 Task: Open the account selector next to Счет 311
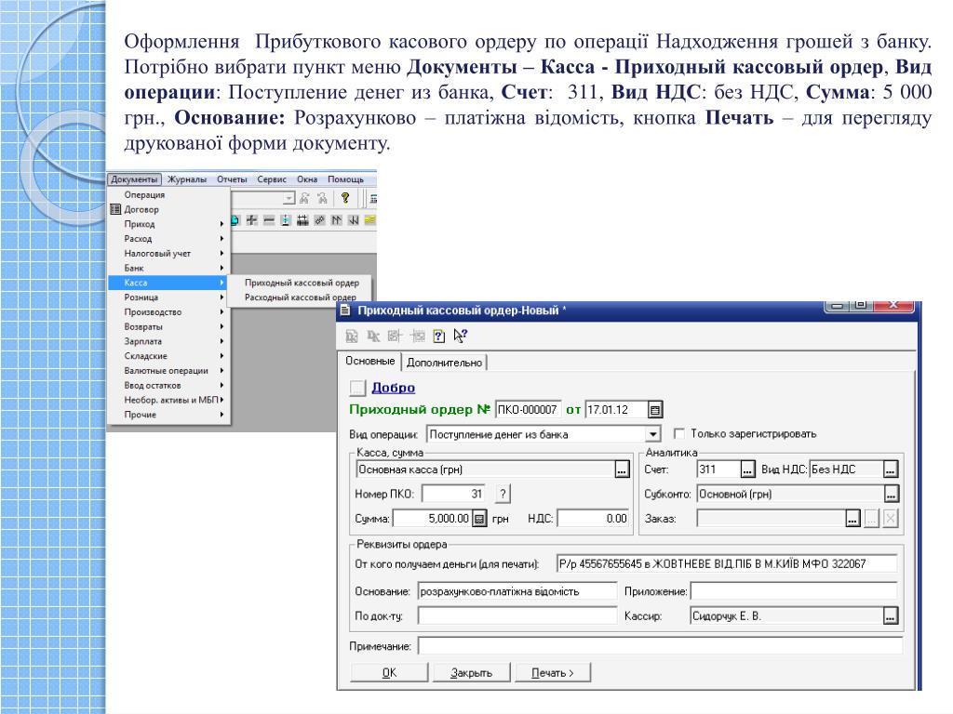tap(746, 469)
